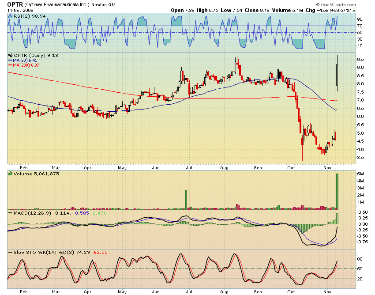Click the 9.5 price axis label

pos(360,59)
